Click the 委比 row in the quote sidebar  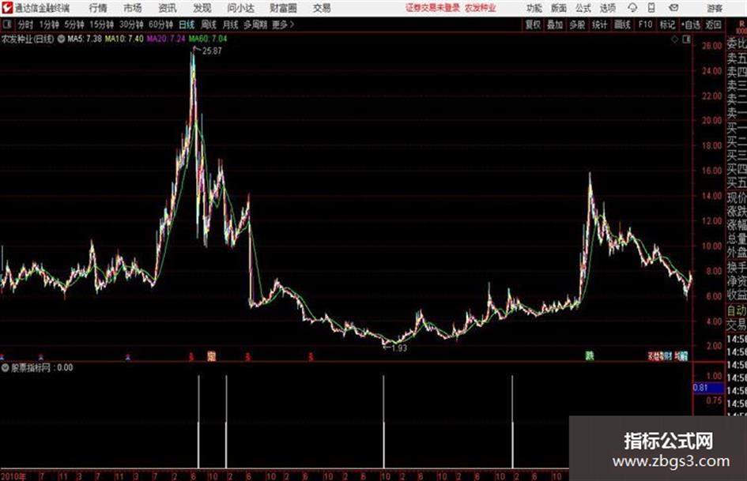(x=737, y=45)
